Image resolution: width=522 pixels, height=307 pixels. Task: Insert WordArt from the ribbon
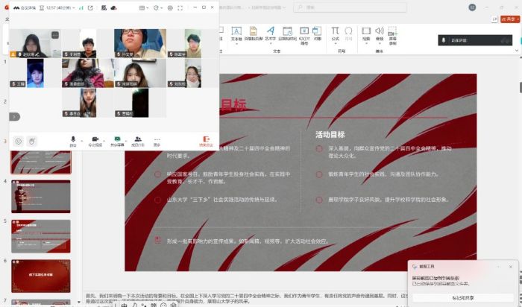pos(270,34)
